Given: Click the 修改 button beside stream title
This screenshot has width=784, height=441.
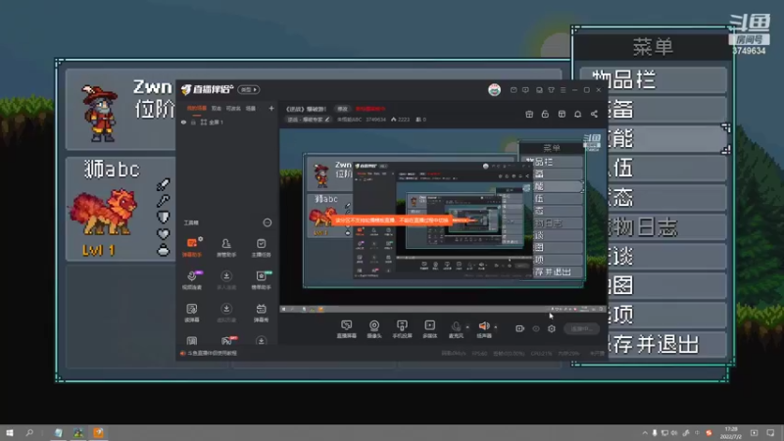Looking at the screenshot, I should tap(342, 109).
